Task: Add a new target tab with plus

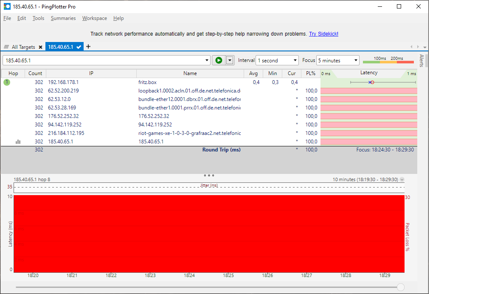Action: click(x=88, y=46)
